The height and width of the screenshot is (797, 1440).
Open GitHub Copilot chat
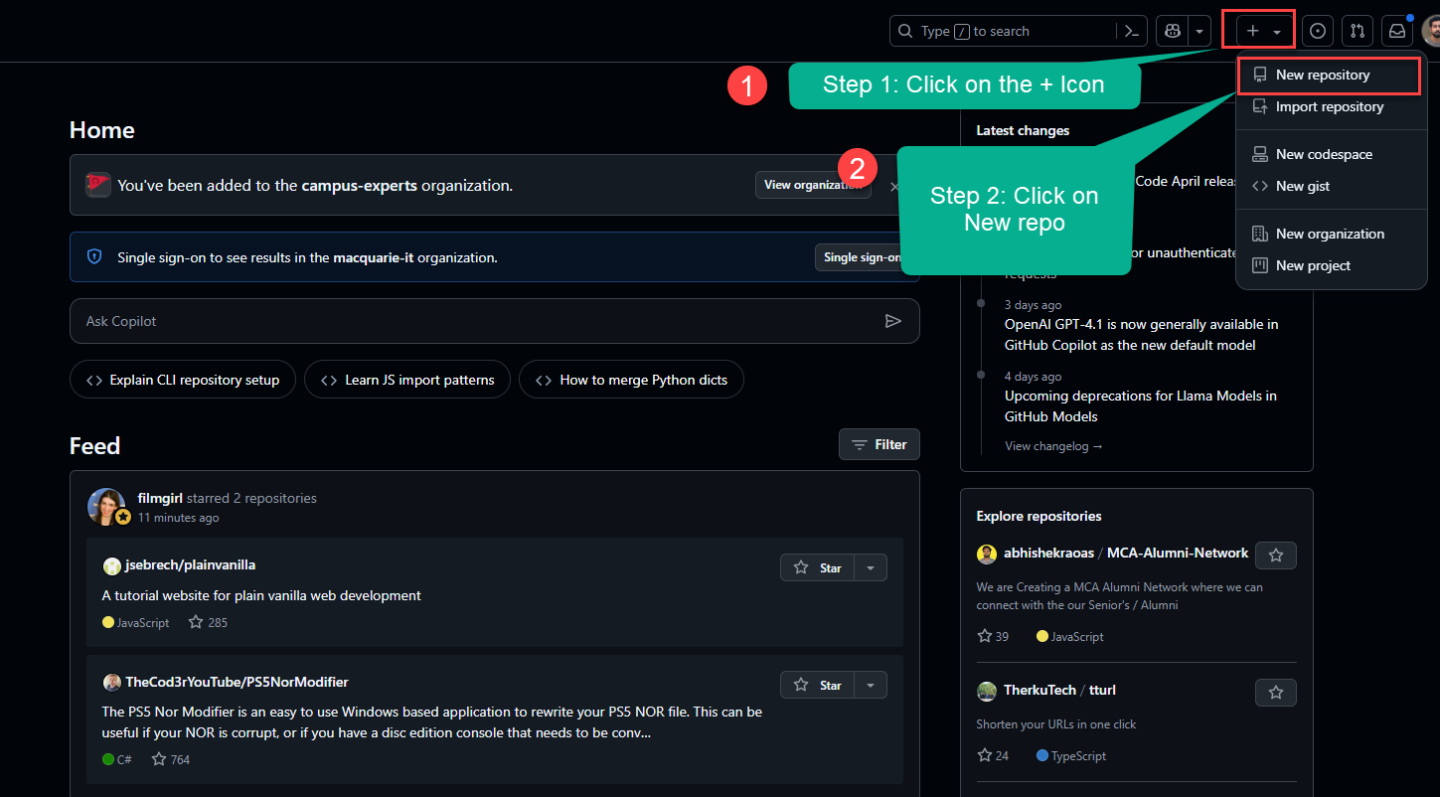[x=1171, y=31]
